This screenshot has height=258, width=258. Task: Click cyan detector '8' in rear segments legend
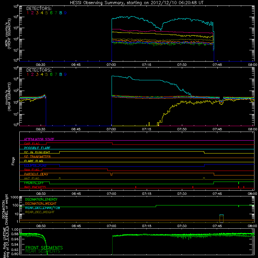(x=61, y=74)
